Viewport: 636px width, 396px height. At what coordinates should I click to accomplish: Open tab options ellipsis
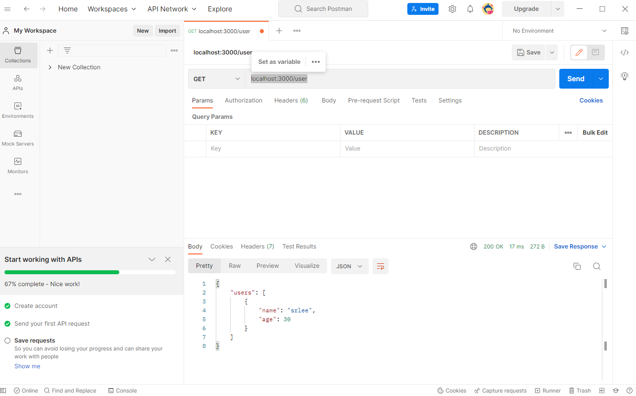point(297,31)
